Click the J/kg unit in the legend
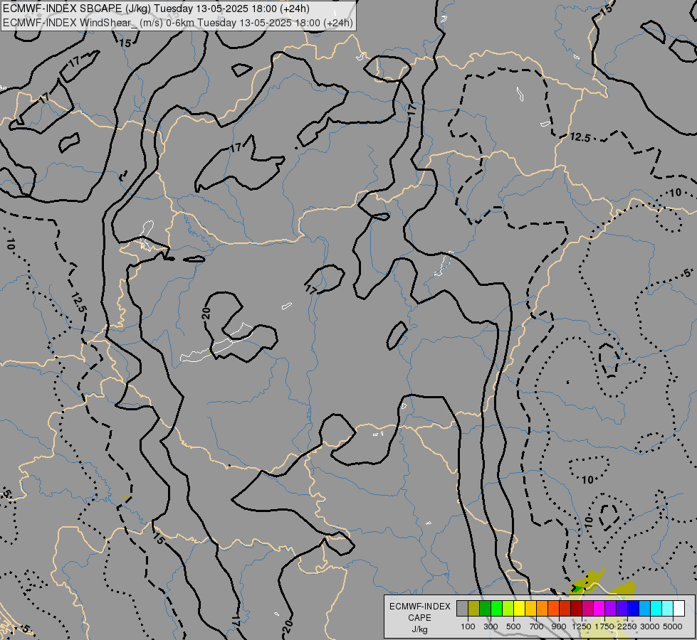This screenshot has width=697, height=640. click(x=419, y=629)
